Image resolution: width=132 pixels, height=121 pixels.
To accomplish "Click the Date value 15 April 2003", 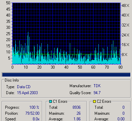I will (x=27, y=93).
